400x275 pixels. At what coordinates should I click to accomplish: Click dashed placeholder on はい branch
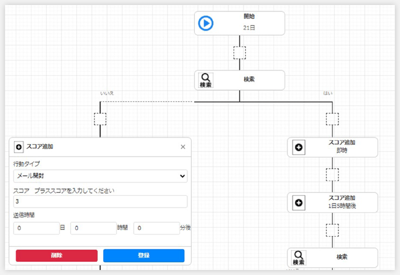(x=332, y=119)
